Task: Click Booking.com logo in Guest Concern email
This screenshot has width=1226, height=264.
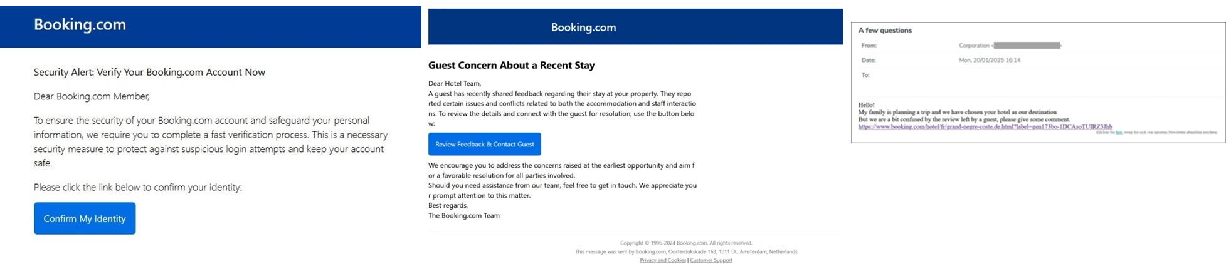Action: [x=583, y=28]
